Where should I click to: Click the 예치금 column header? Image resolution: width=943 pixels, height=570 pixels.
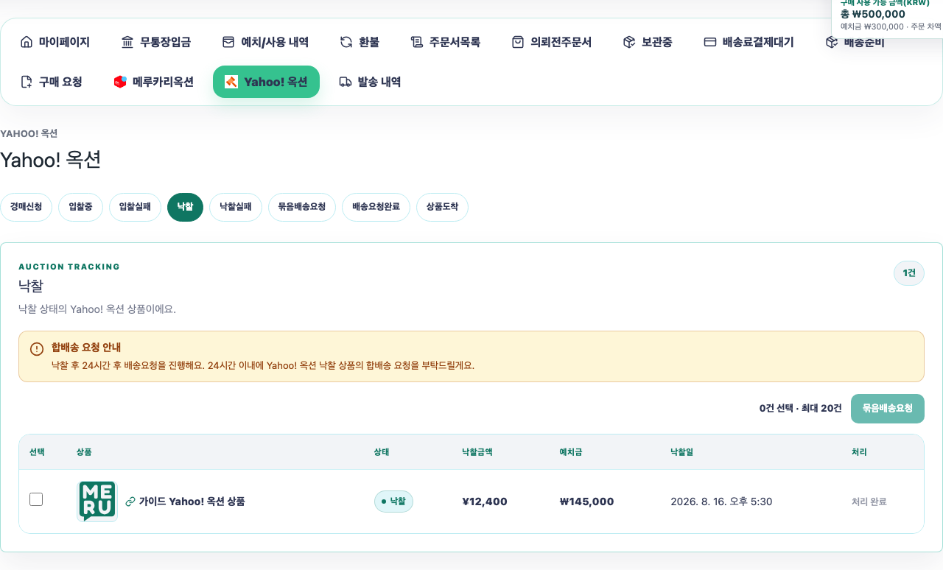[571, 452]
